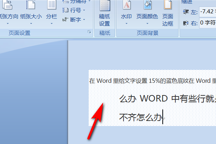Open the 纸张方向 orientation icon

click(x=8, y=5)
